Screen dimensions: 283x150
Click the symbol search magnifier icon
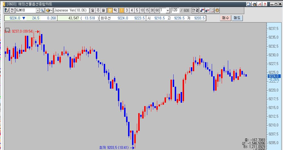pyautogui.click(x=42, y=10)
